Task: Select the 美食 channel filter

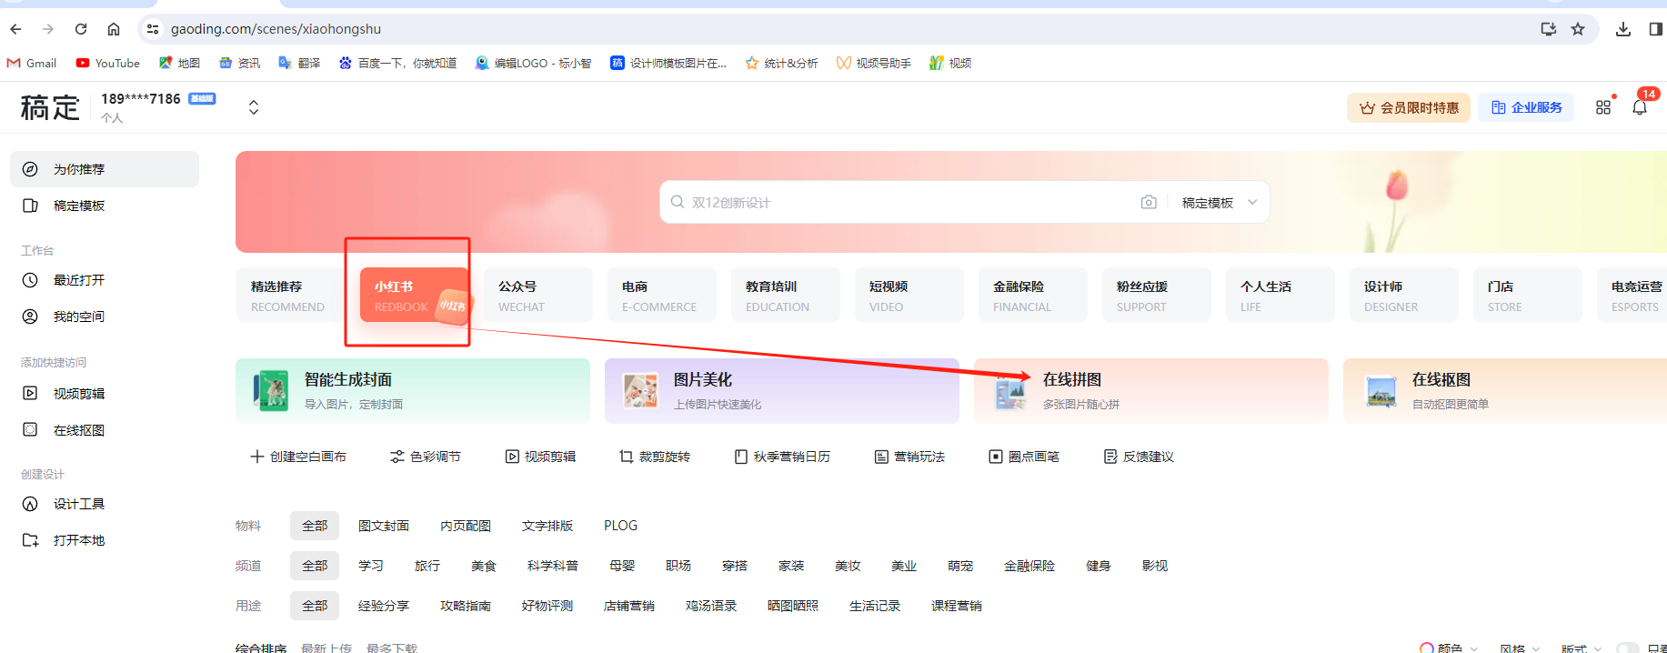Action: (483, 566)
